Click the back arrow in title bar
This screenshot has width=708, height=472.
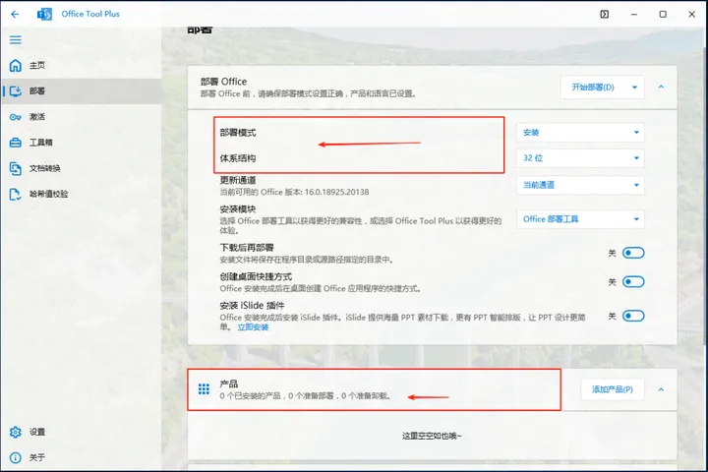click(x=15, y=14)
